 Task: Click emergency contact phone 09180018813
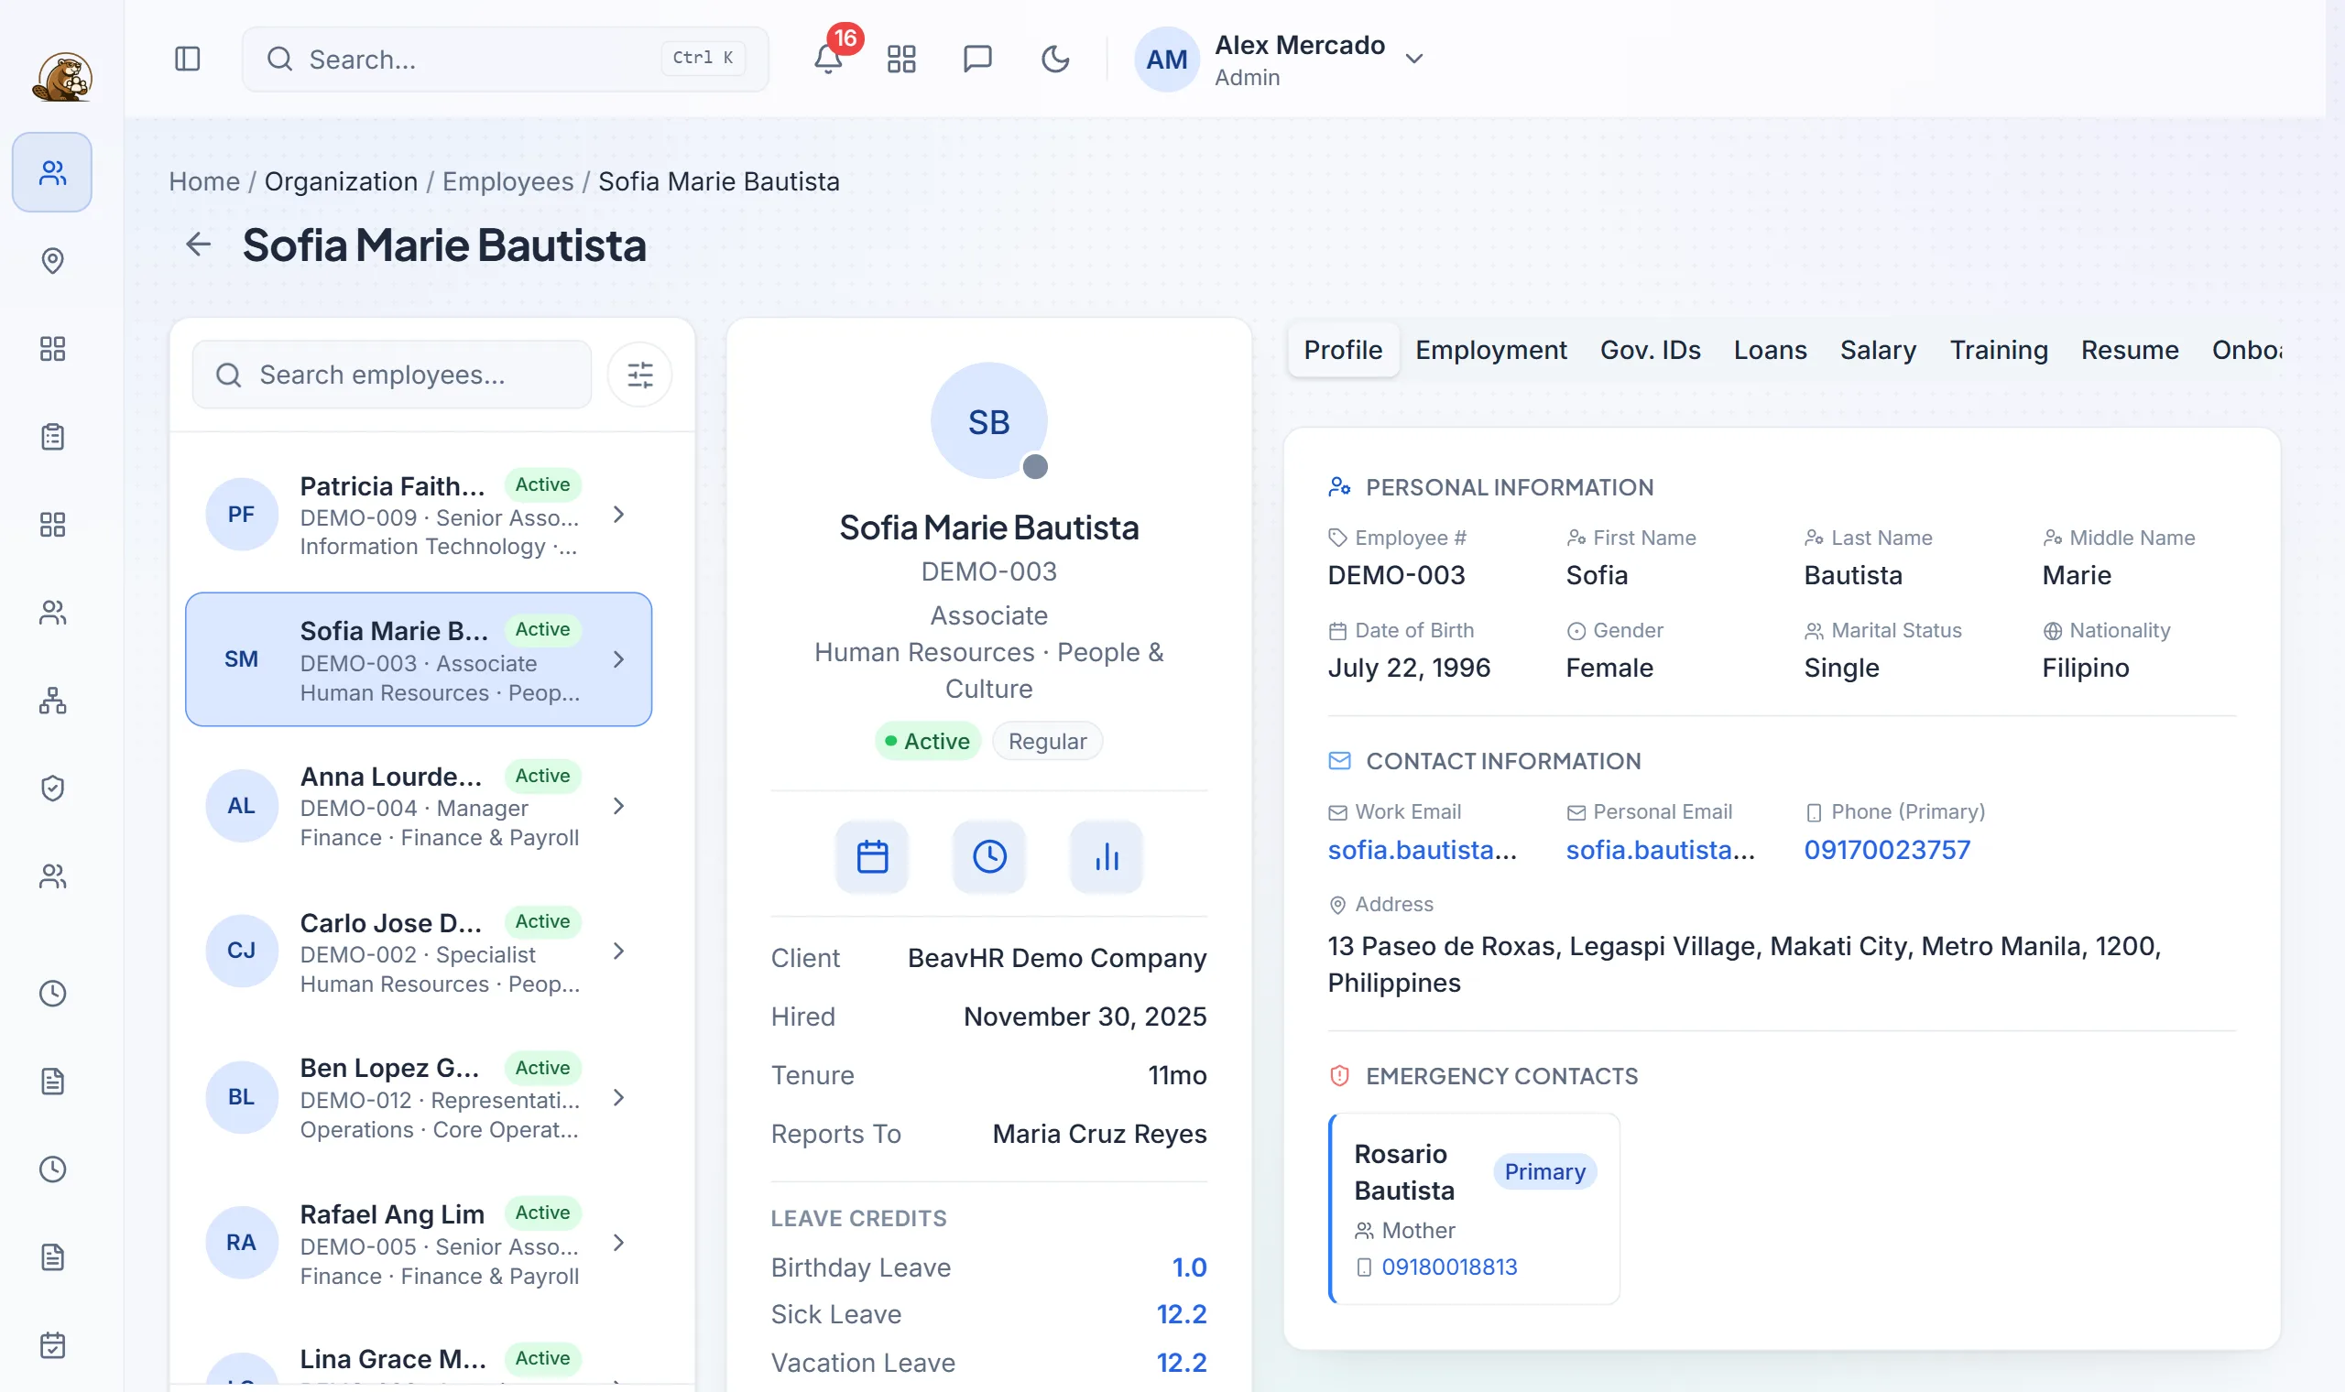click(x=1448, y=1267)
